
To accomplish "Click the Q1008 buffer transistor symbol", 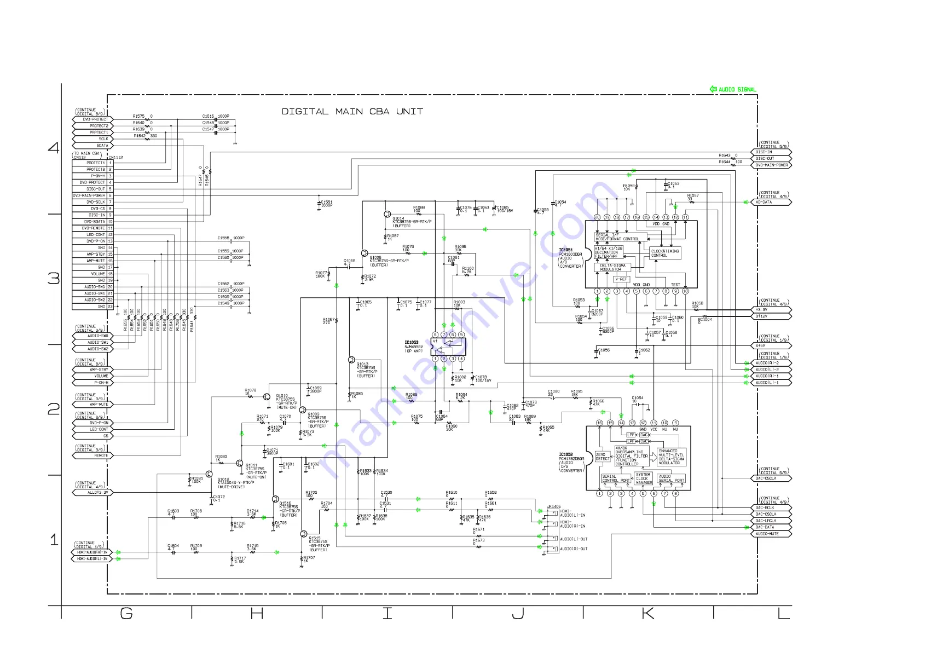I will [x=364, y=253].
